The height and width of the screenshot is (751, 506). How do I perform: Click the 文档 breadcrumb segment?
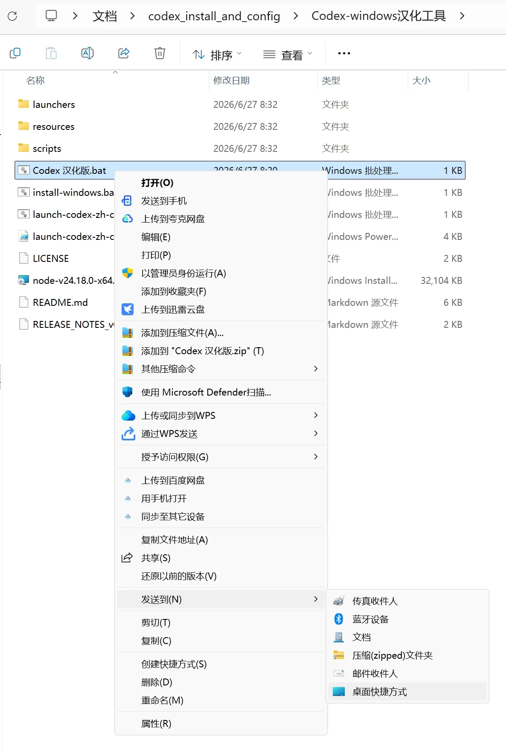point(105,16)
